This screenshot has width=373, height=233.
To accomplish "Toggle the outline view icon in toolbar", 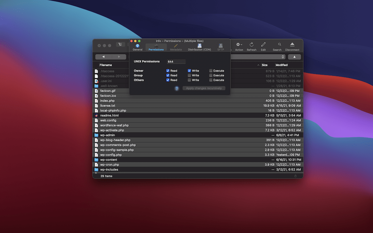I will tap(120, 44).
